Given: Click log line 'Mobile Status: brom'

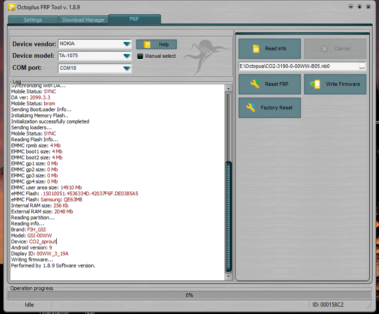Looking at the screenshot, I should 33,103.
